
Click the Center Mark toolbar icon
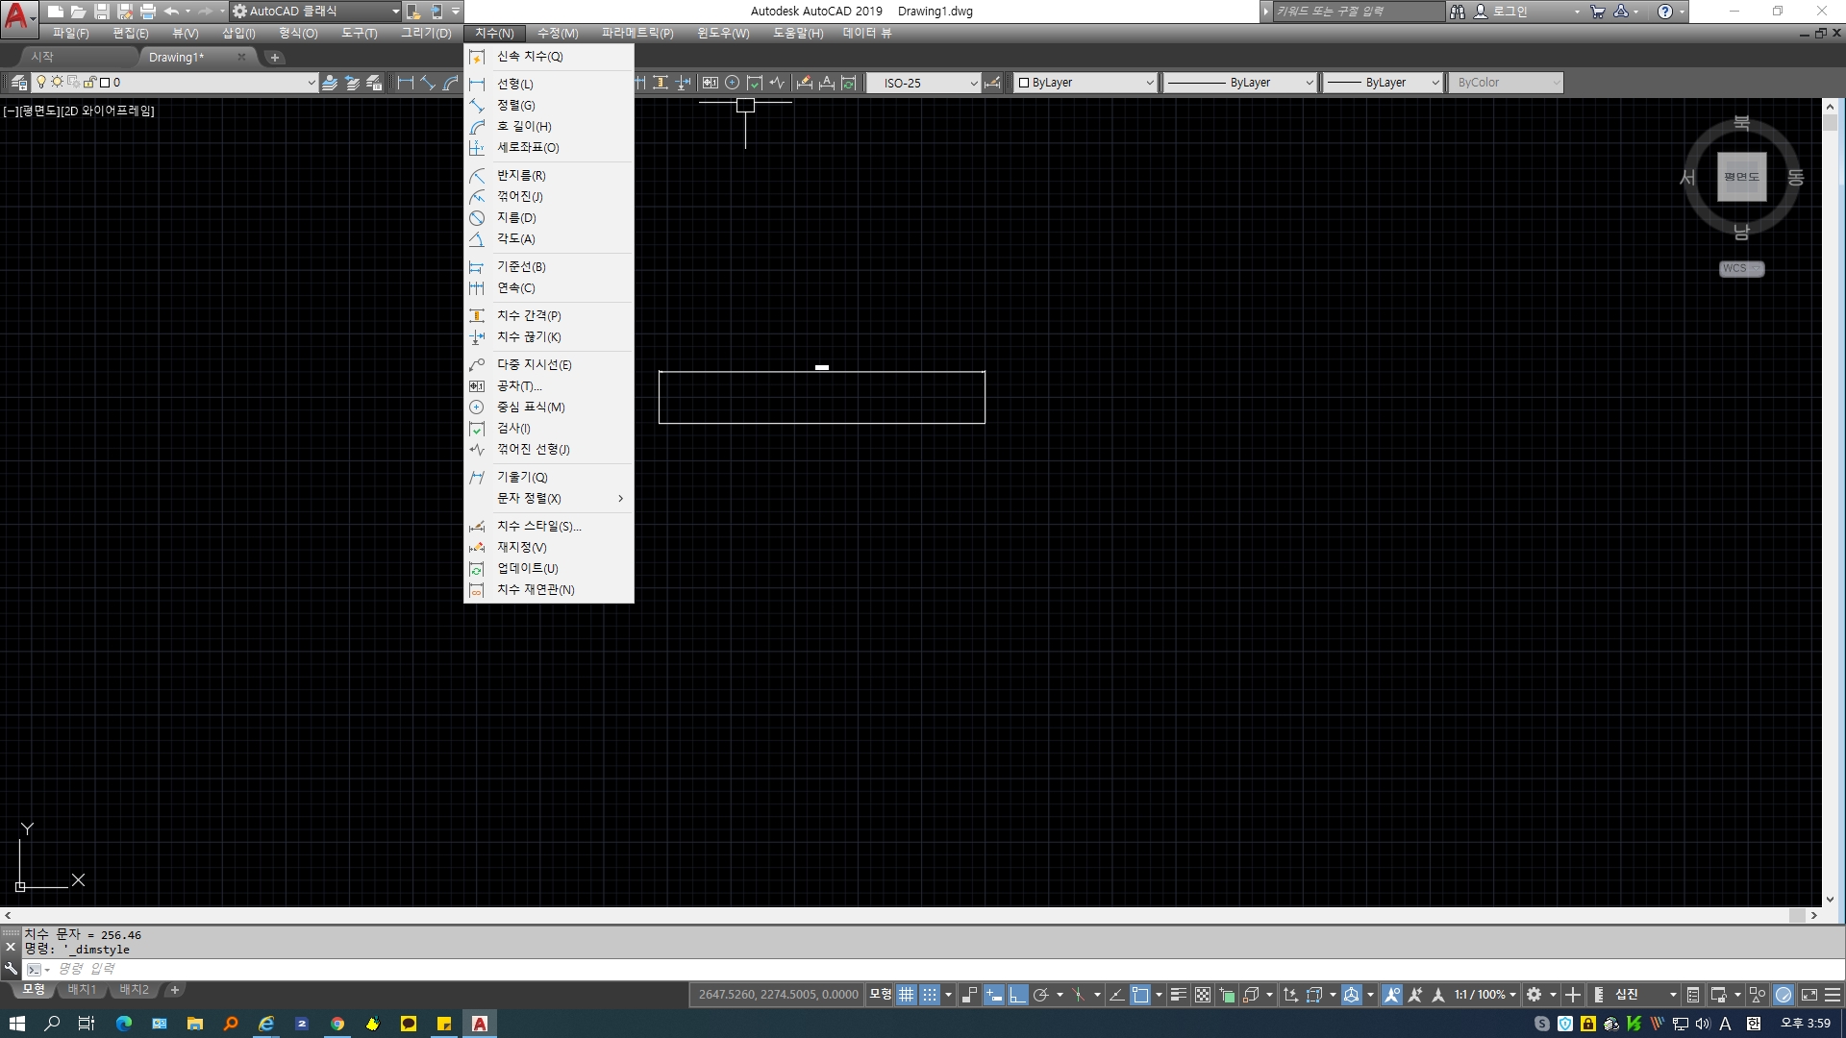733,83
